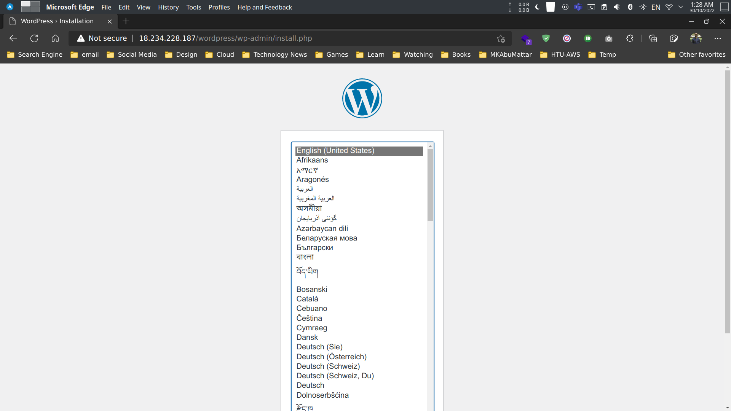The image size is (731, 411).
Task: Open the browser profile avatar
Action: (697, 38)
